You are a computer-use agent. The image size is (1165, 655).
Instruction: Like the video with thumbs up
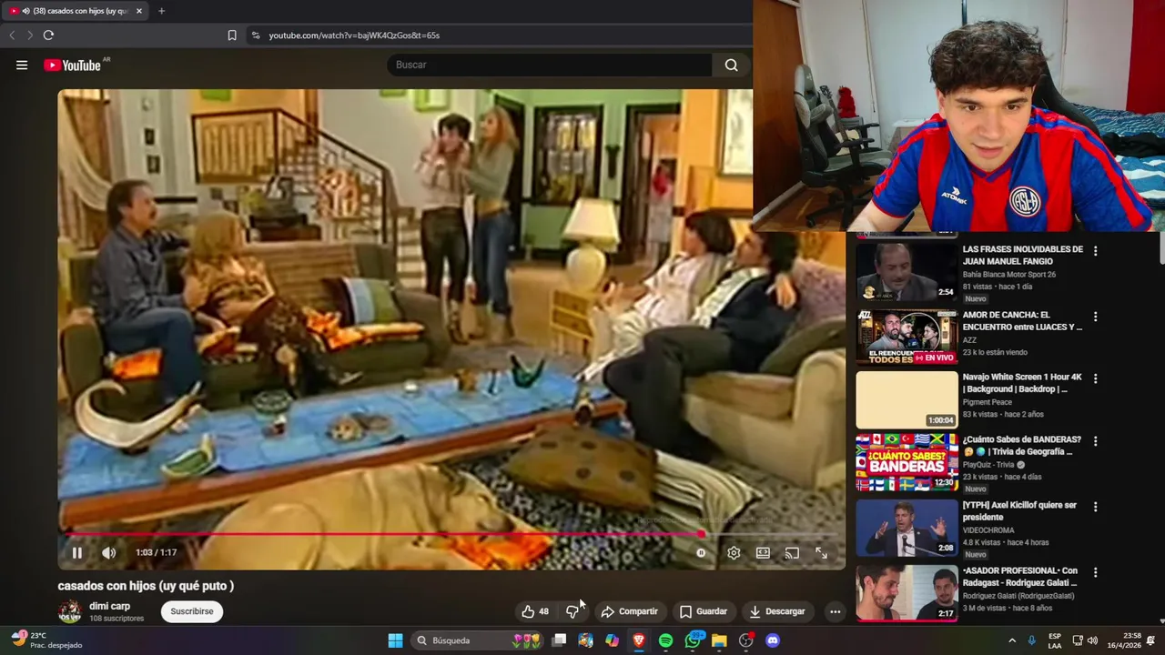(x=535, y=611)
